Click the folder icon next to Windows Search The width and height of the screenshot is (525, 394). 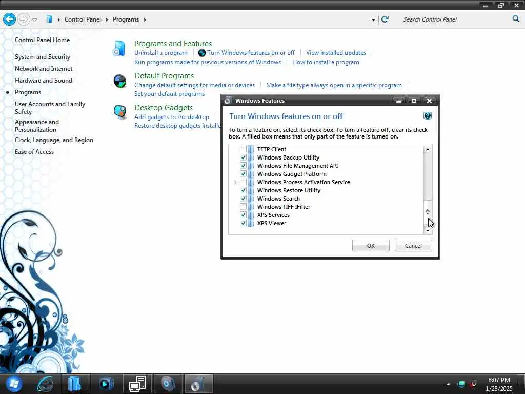click(x=251, y=199)
